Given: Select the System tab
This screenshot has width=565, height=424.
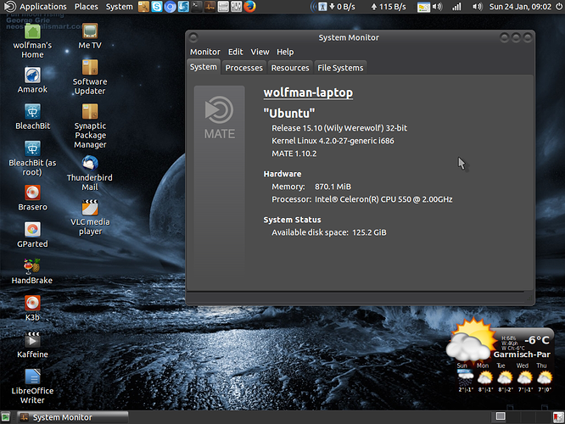Looking at the screenshot, I should [204, 67].
